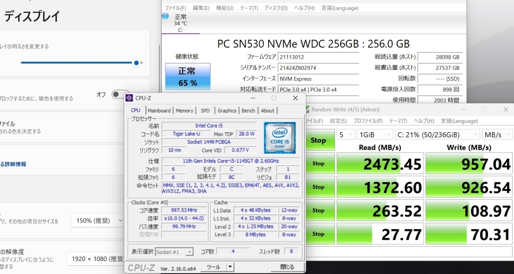Open 言語(Language) menu in CrystalDiskMark

pyautogui.click(x=459, y=121)
